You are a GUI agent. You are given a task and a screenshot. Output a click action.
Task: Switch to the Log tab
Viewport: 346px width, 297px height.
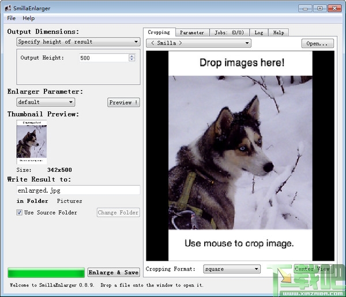tap(258, 33)
